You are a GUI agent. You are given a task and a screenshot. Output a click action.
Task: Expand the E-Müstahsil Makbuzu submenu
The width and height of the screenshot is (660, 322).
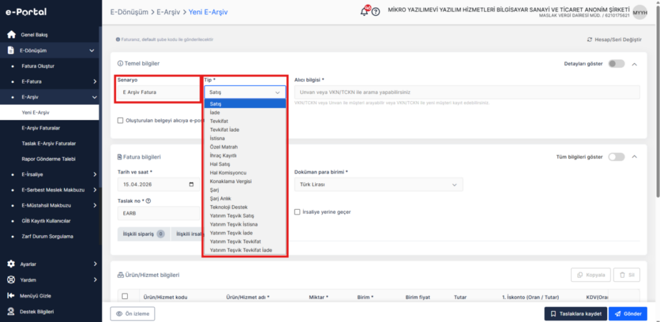[x=95, y=205]
